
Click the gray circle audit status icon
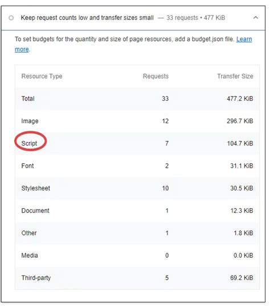(x=11, y=18)
